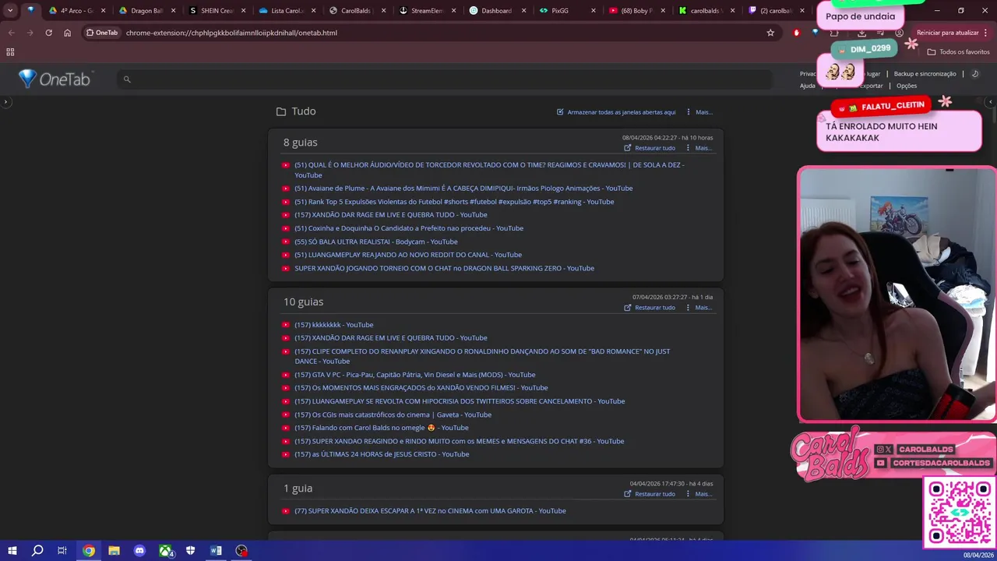This screenshot has height=561, width=997.
Task: Open Windows Security shield on taskbar
Action: [x=191, y=551]
